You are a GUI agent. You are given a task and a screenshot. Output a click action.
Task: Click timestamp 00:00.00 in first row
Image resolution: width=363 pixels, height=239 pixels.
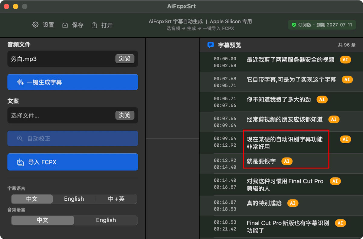(225, 59)
